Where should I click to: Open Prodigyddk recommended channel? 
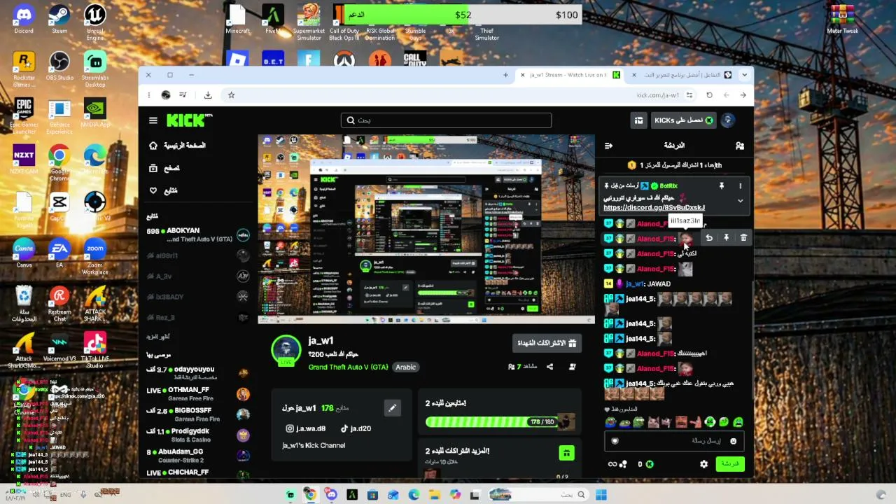tap(197, 435)
